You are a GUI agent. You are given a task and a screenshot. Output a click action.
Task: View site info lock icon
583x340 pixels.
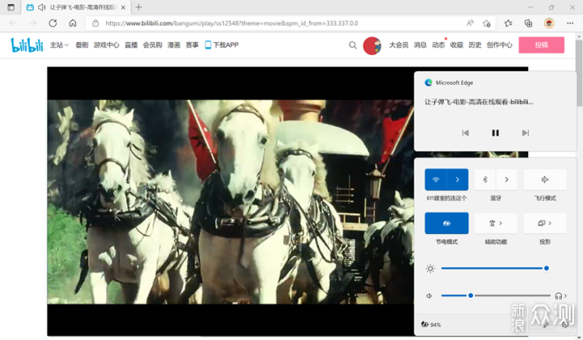[x=96, y=23]
